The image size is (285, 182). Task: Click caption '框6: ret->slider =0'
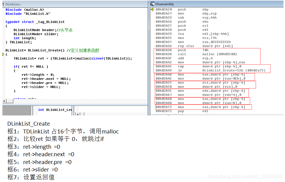pos(32,169)
